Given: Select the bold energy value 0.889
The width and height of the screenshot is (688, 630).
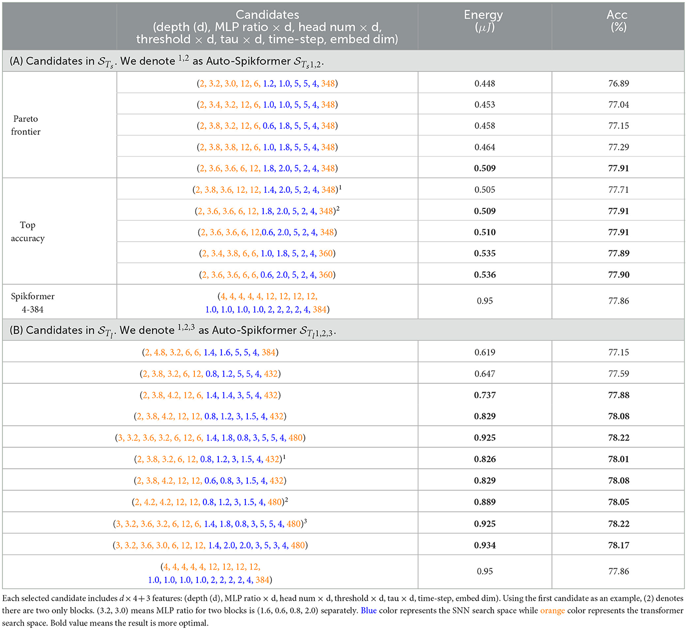Looking at the screenshot, I should tap(485, 502).
